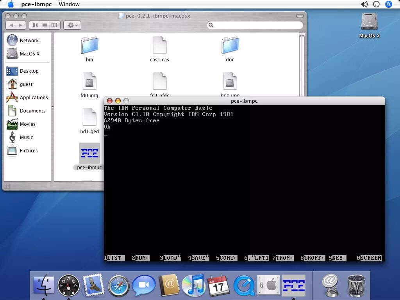Open the Window menu
This screenshot has width=400, height=300.
pyautogui.click(x=69, y=4)
